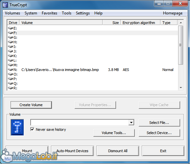Viewport: 190px width, 164px height.
Task: Select the mounted N: drive icon
Action: [11, 70]
